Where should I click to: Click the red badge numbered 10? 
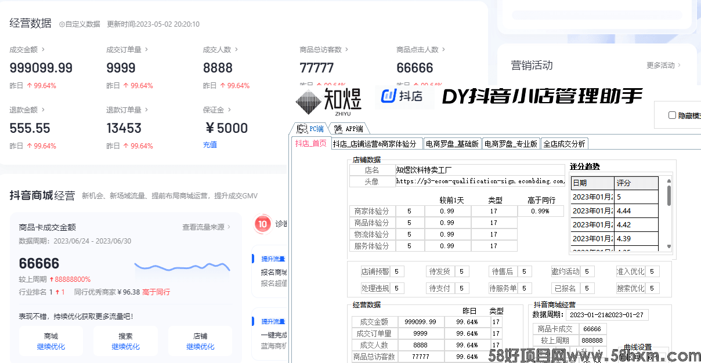point(263,224)
